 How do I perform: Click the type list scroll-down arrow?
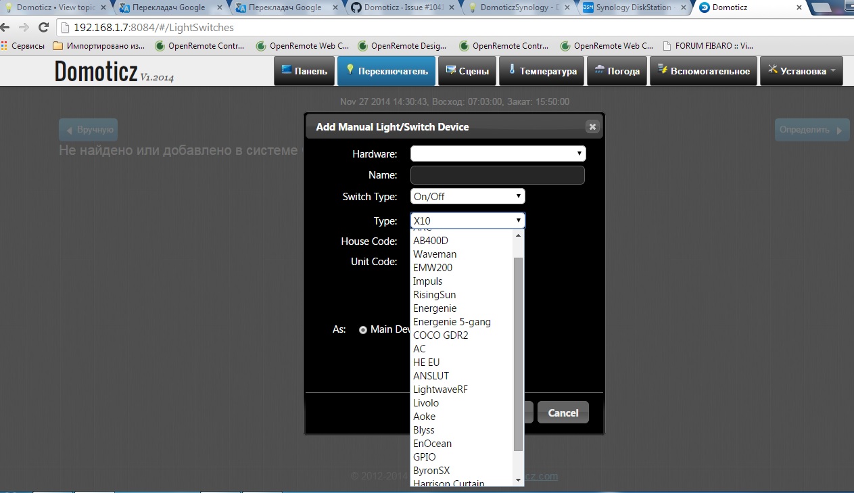519,479
